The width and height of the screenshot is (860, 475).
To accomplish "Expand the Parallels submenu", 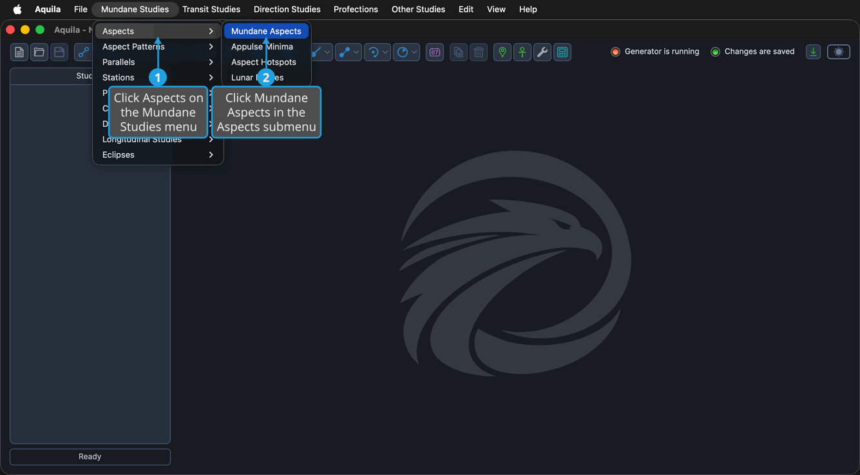I will (x=158, y=62).
